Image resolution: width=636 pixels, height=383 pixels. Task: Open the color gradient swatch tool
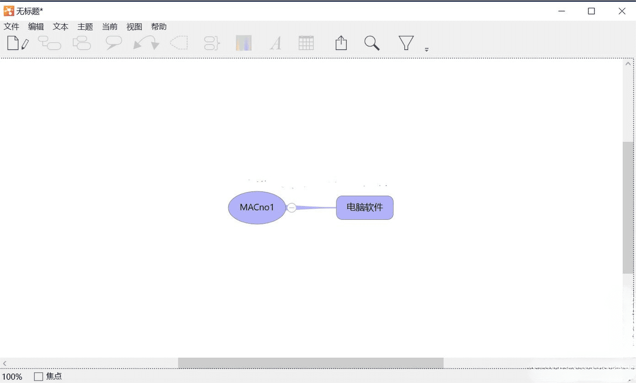pyautogui.click(x=243, y=43)
